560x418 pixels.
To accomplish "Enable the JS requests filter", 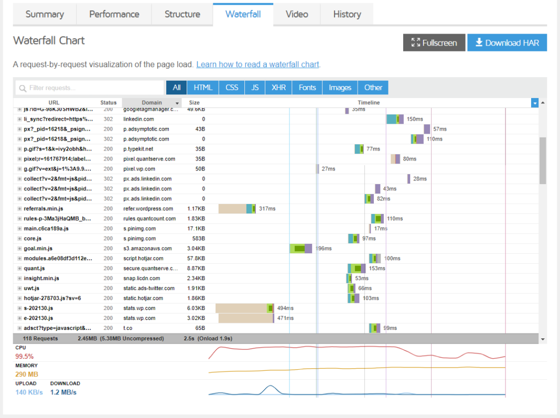I will coord(254,87).
